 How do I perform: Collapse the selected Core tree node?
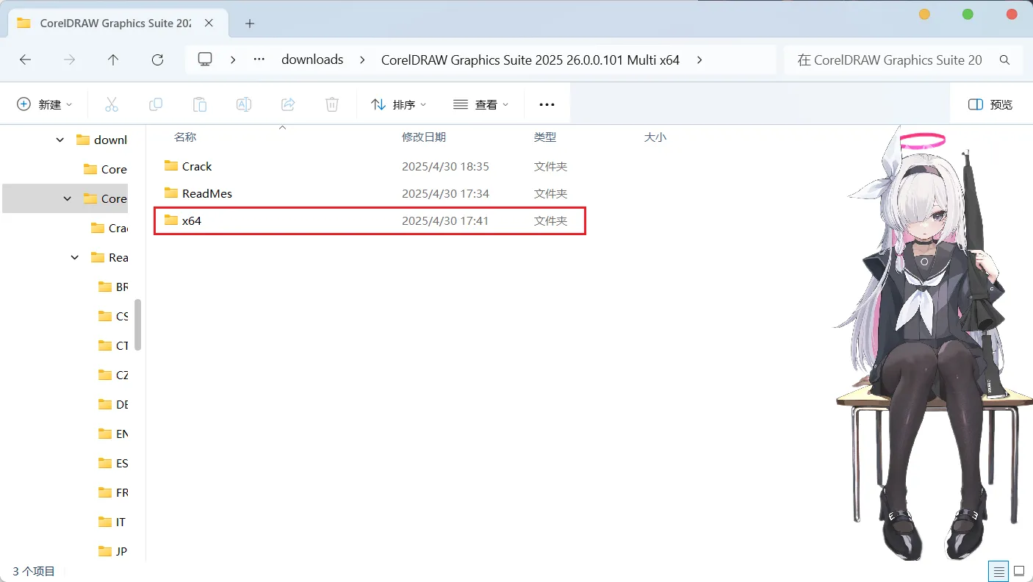click(x=68, y=198)
